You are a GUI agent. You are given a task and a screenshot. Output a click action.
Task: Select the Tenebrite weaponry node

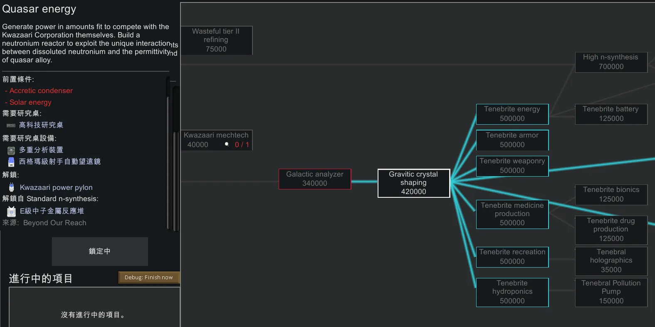[512, 166]
